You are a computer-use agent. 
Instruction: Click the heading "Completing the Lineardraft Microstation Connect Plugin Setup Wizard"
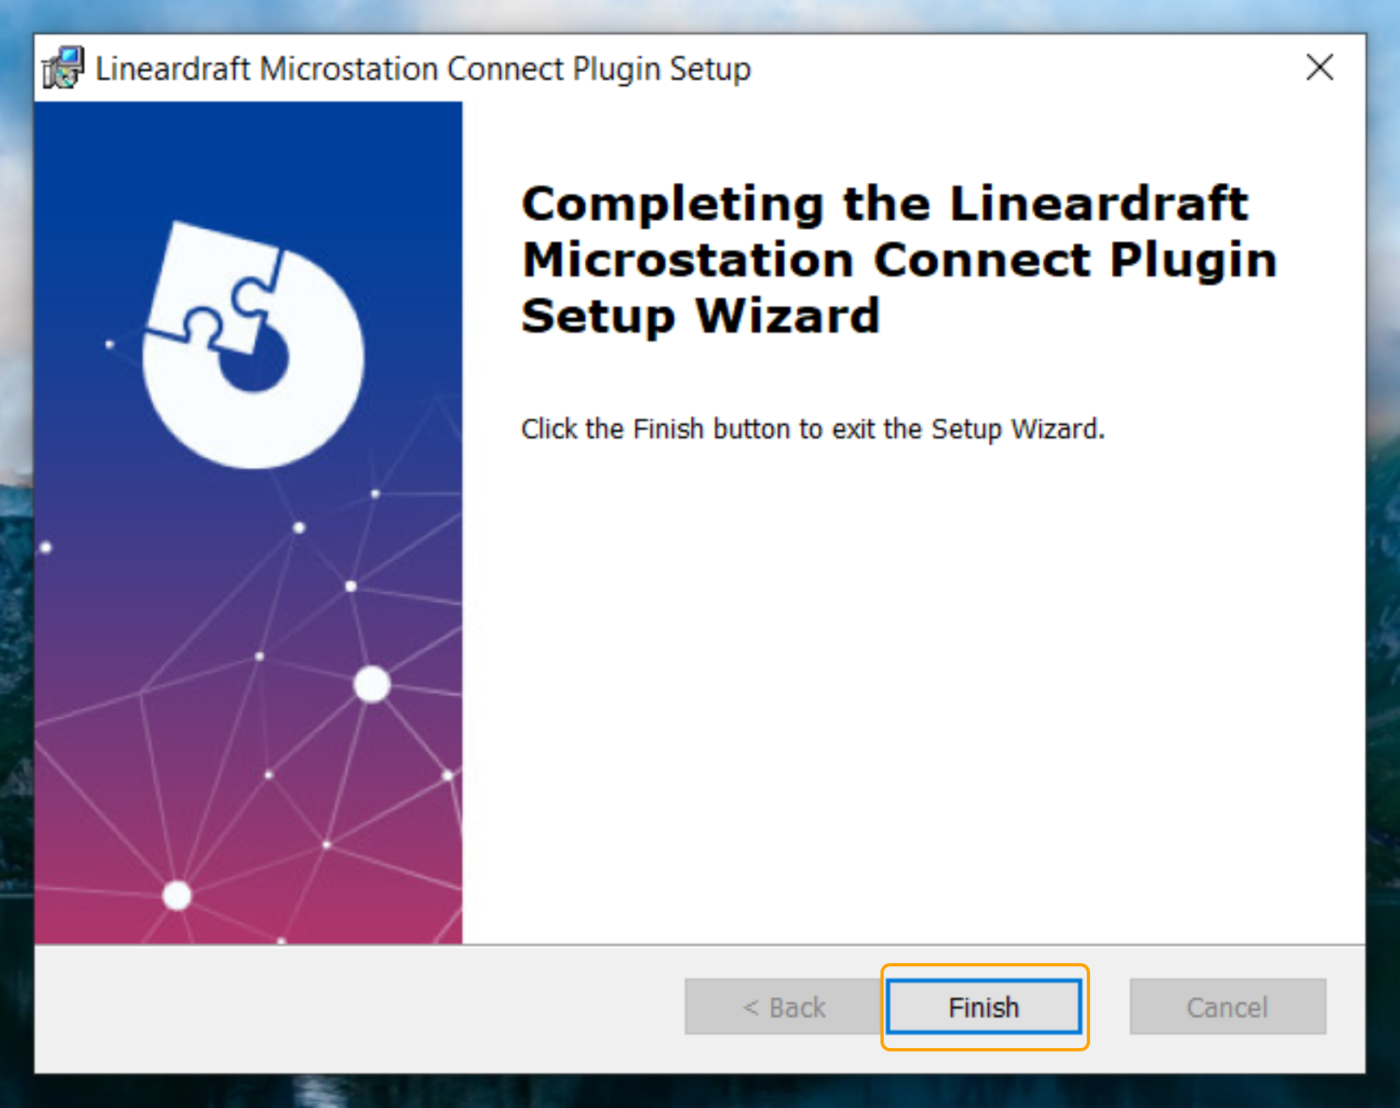point(898,259)
